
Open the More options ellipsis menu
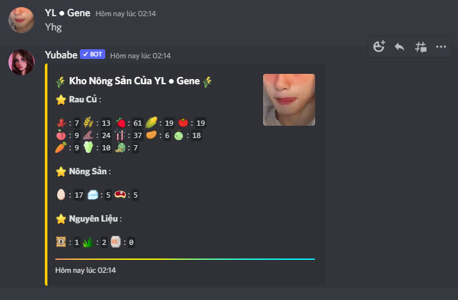coord(440,47)
